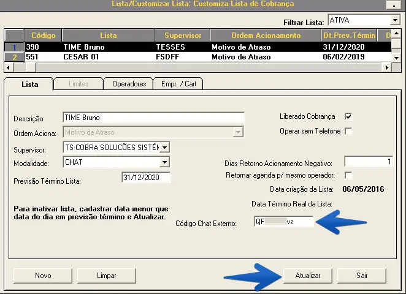This screenshot has width=406, height=294.
Task: Click the Novo button
Action: click(x=43, y=276)
